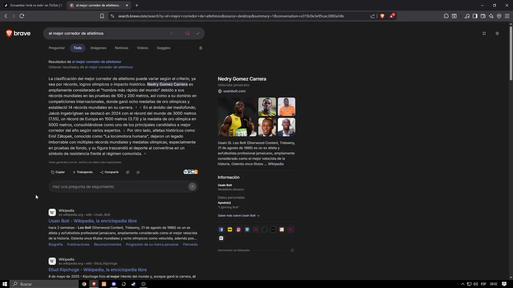The height and width of the screenshot is (288, 513).
Task: Click thumbs up on AI answer
Action: (x=128, y=172)
